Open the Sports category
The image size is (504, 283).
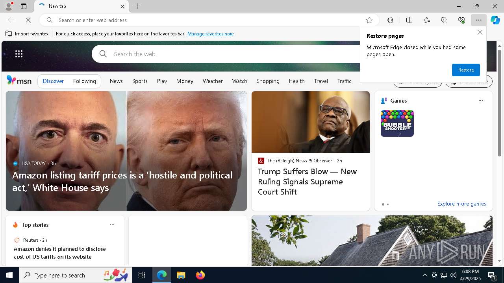pos(140,81)
